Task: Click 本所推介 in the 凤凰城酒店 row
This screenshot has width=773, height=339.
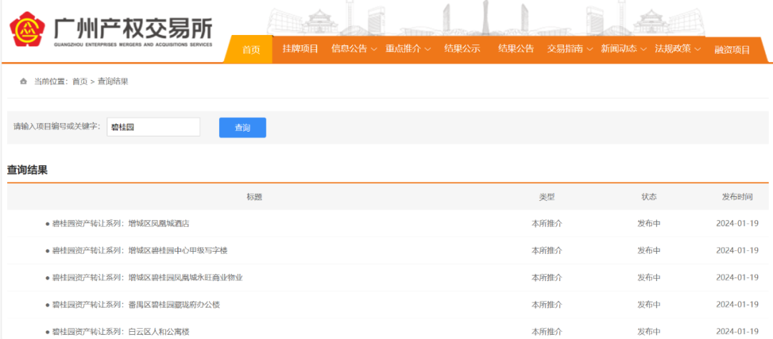Action: coord(547,223)
